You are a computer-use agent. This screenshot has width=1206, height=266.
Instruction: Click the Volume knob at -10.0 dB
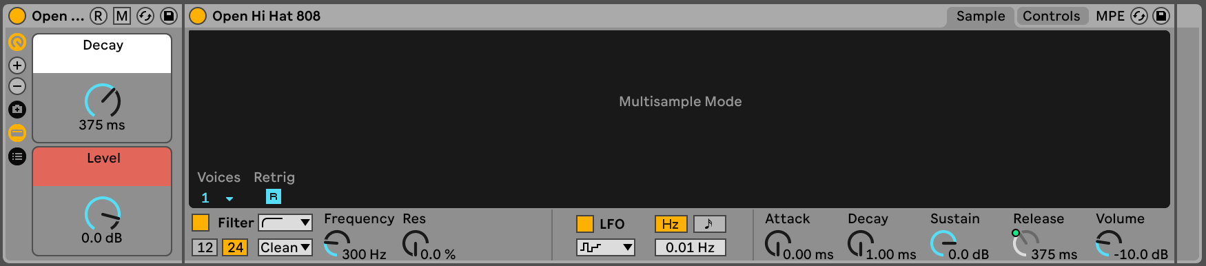pyautogui.click(x=1108, y=243)
